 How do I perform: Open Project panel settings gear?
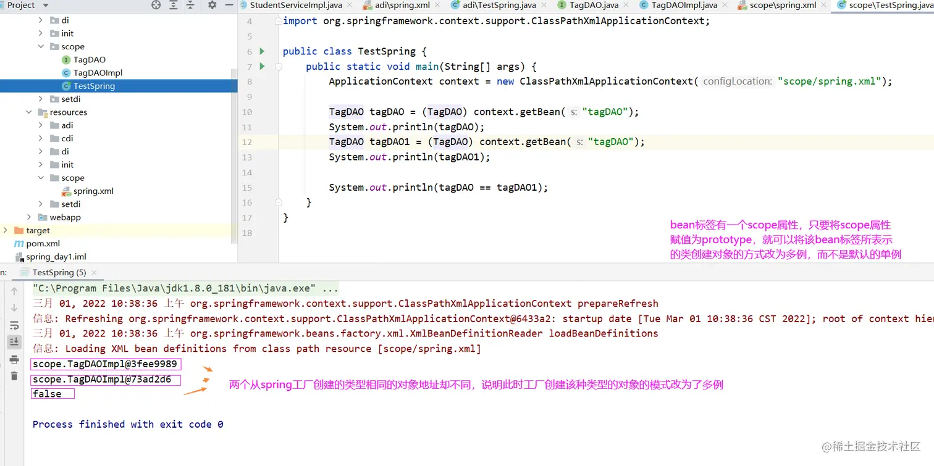(212, 5)
